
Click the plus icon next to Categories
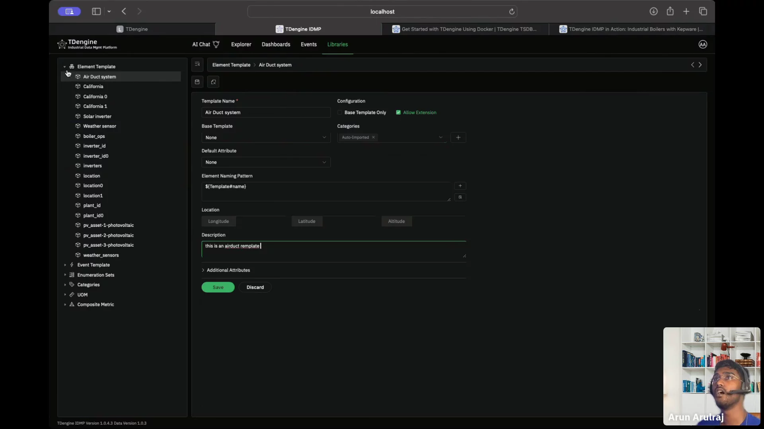[458, 137]
